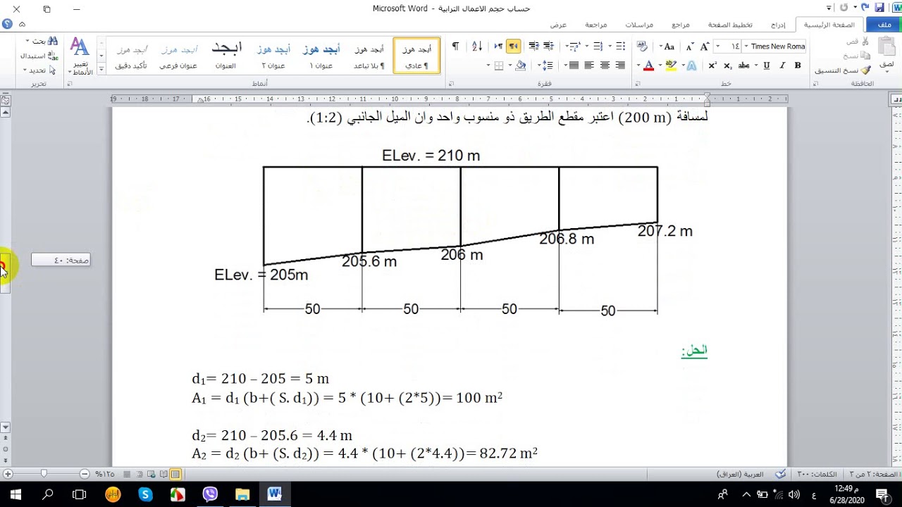
Task: Click Change Styles (تغيير الأنماط)
Action: (80, 56)
